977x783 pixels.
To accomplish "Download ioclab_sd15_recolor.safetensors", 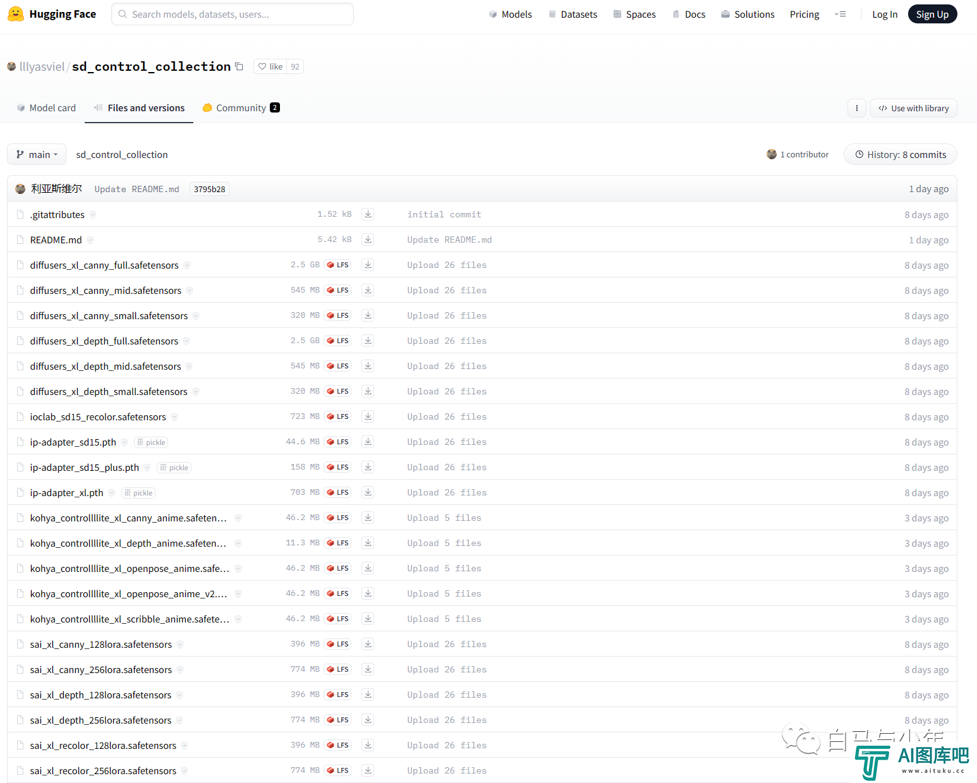I will tap(368, 416).
